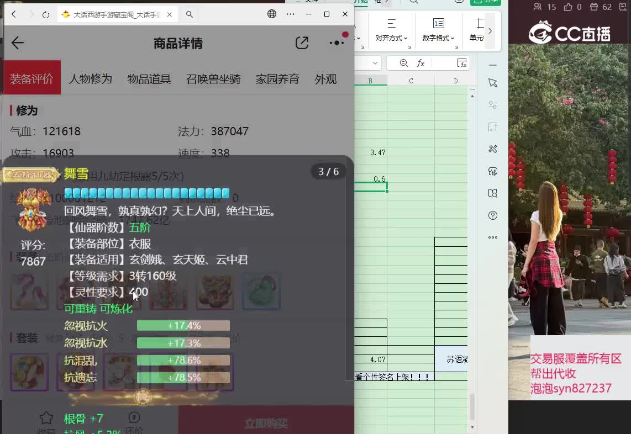Click the browser search magnifier icon
The width and height of the screenshot is (631, 434).
click(190, 14)
